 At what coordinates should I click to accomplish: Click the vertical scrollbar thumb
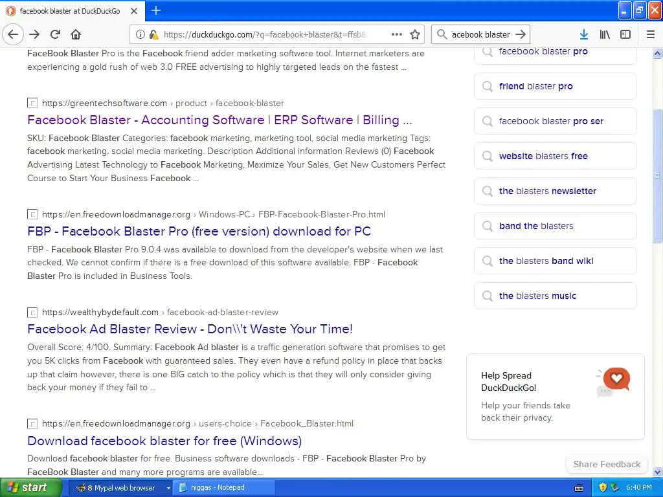pos(657,176)
